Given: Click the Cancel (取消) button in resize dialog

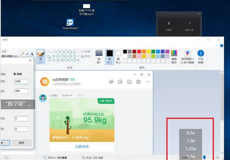Looking at the screenshot, I should [22, 143].
